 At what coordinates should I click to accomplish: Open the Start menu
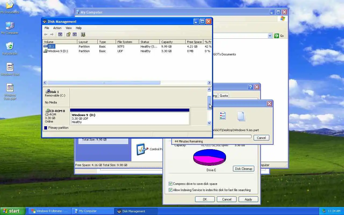coord(13,211)
